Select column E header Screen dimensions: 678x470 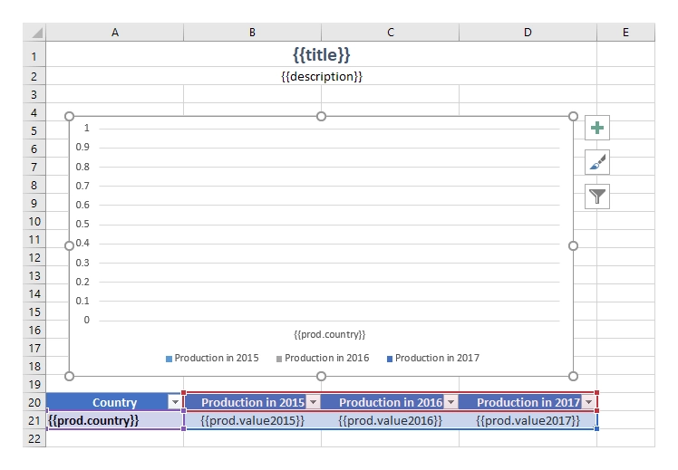[625, 33]
